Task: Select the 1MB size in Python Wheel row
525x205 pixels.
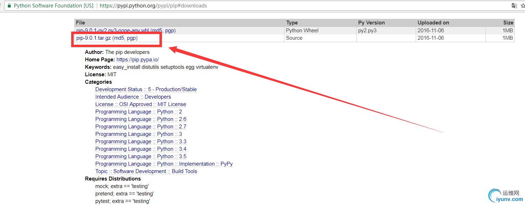Action: 508,31
